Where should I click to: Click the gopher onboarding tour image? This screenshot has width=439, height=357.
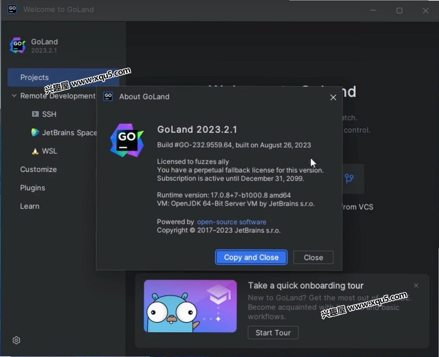point(190,306)
